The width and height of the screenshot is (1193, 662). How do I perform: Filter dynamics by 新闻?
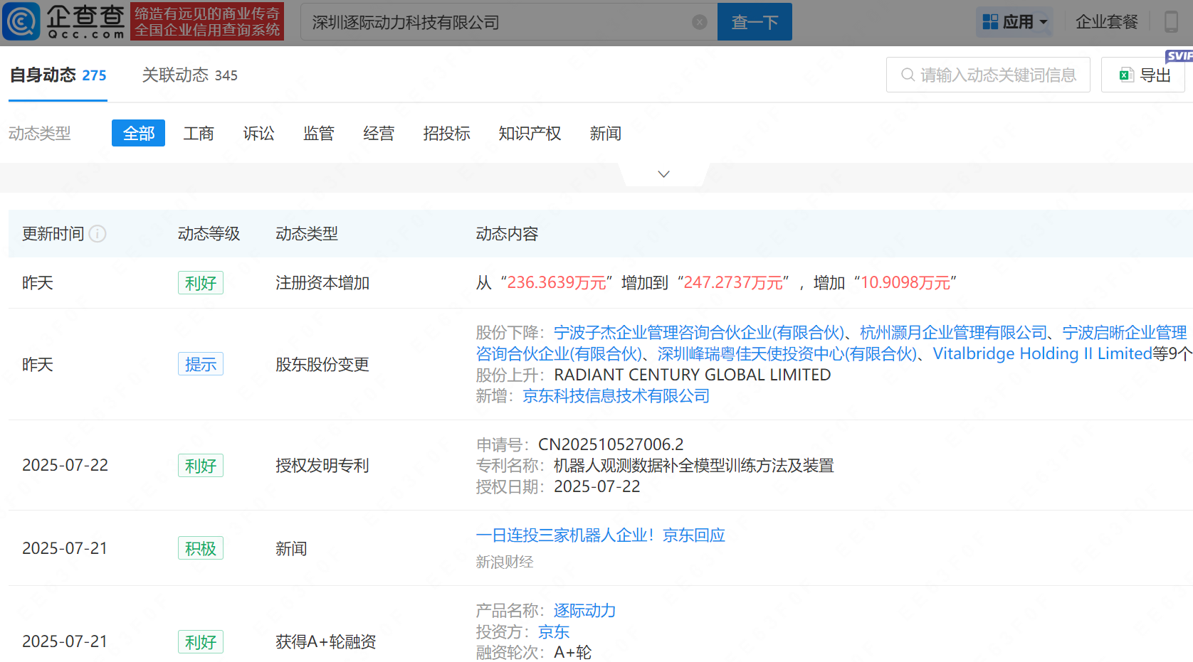tap(606, 134)
